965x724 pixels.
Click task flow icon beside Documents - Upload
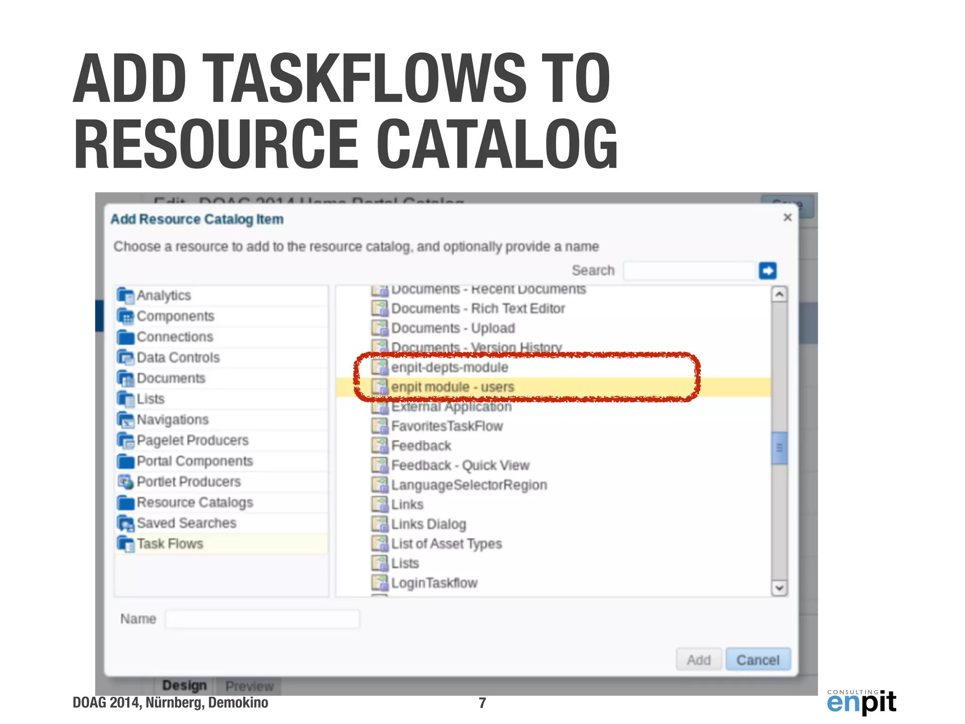tap(379, 328)
